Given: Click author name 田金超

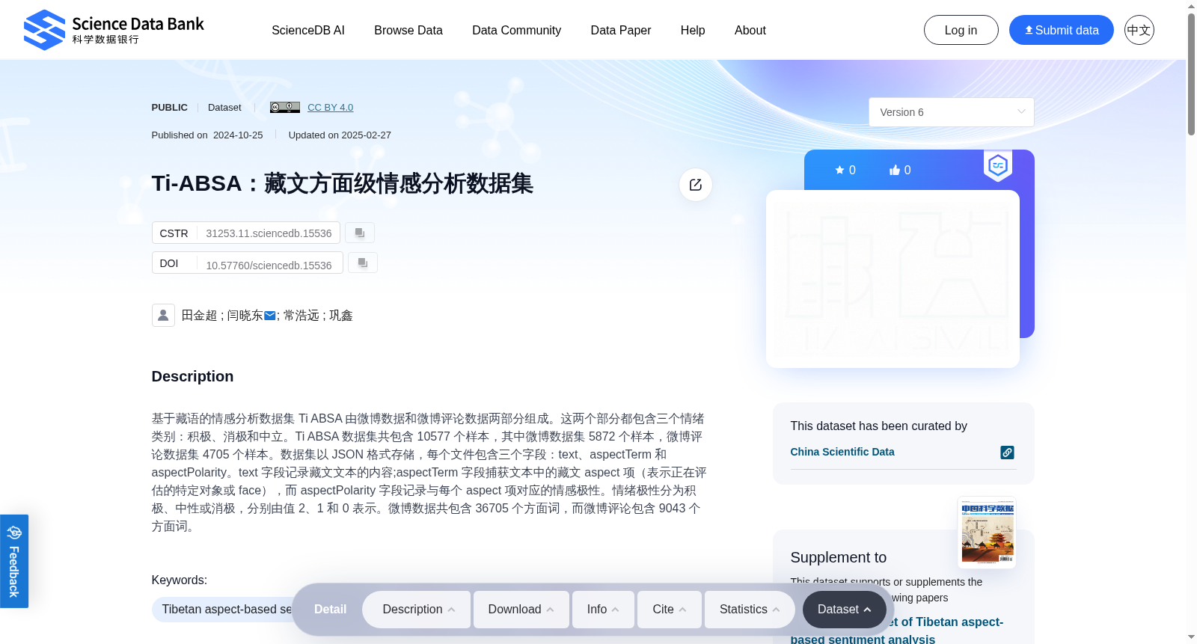Looking at the screenshot, I should click(199, 316).
